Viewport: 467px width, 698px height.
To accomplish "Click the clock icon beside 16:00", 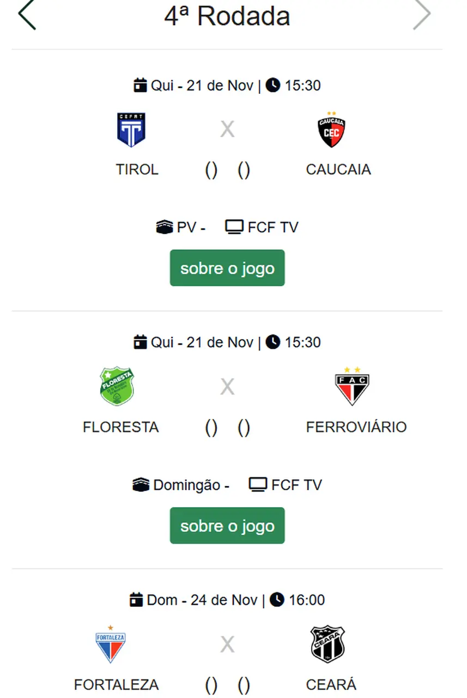I will click(277, 600).
